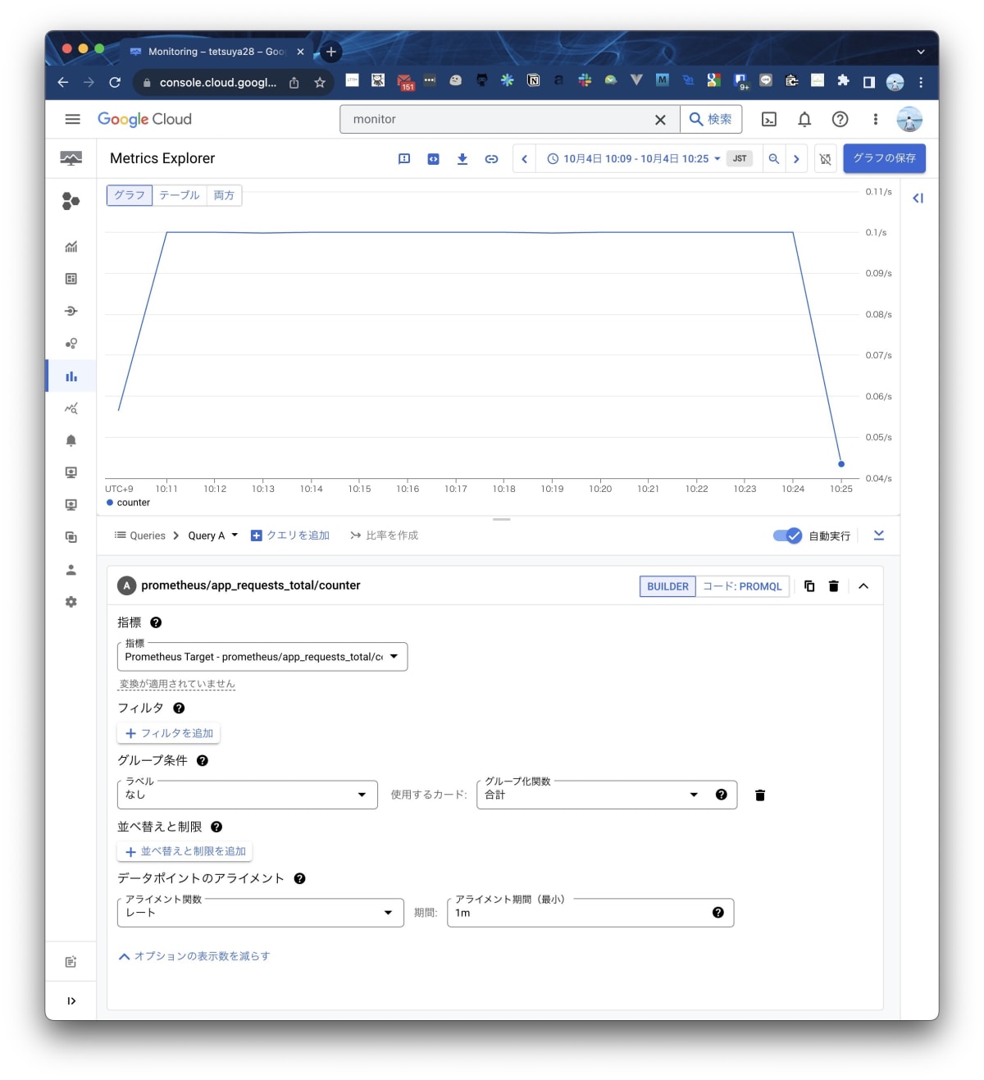Open the Google account avatar in the header
984x1080 pixels.
909,120
